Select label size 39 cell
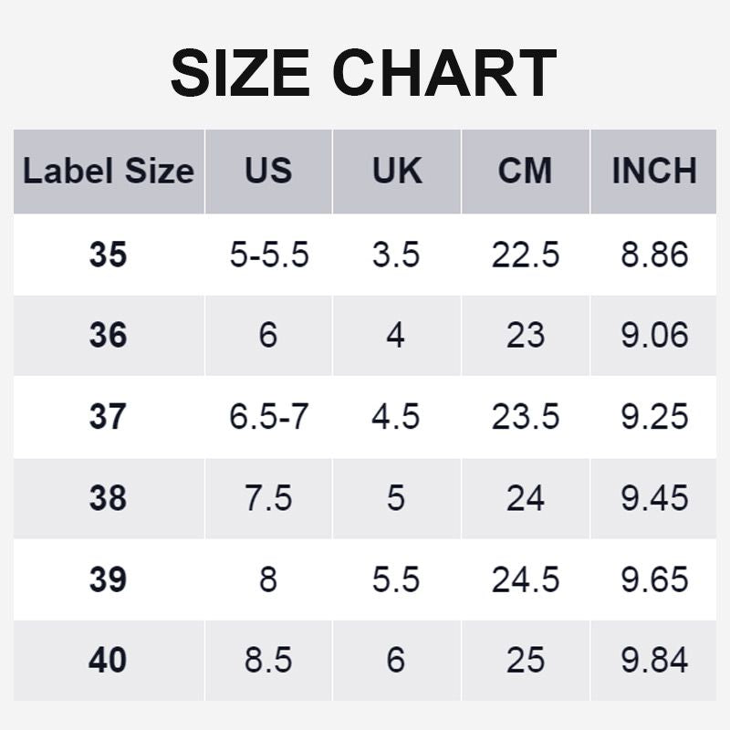730x730 pixels. pyautogui.click(x=109, y=579)
